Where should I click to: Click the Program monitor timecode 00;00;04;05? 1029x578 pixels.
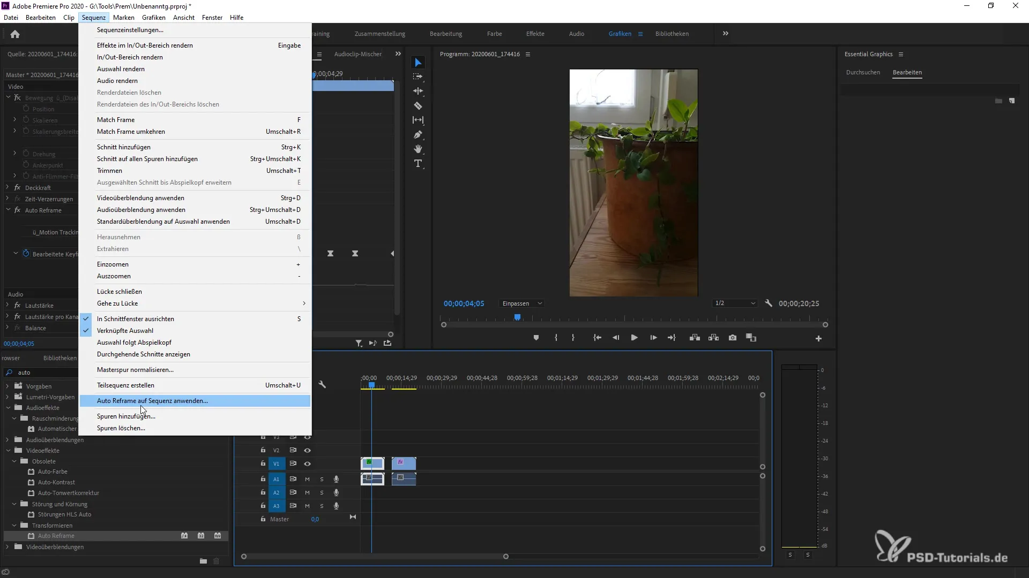click(x=464, y=303)
